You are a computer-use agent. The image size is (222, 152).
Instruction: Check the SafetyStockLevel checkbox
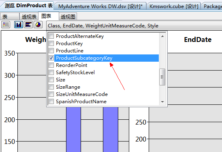click(51, 73)
